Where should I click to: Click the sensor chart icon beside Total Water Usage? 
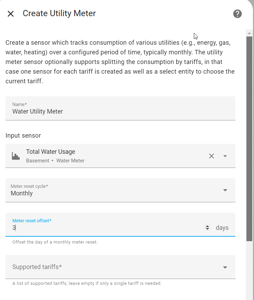coord(16,156)
